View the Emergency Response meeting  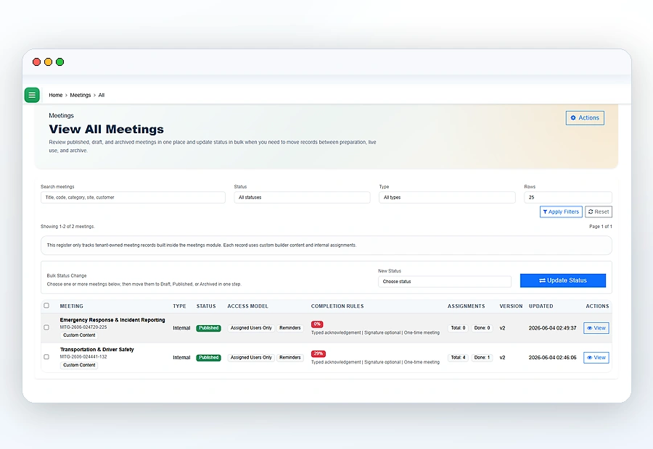pyautogui.click(x=596, y=328)
